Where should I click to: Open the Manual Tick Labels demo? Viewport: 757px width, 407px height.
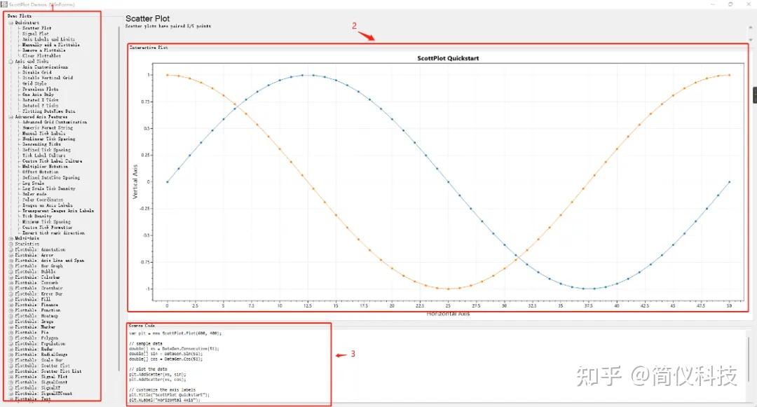43,133
